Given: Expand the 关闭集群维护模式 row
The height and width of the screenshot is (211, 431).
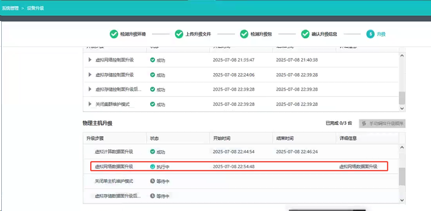Looking at the screenshot, I should (x=90, y=104).
